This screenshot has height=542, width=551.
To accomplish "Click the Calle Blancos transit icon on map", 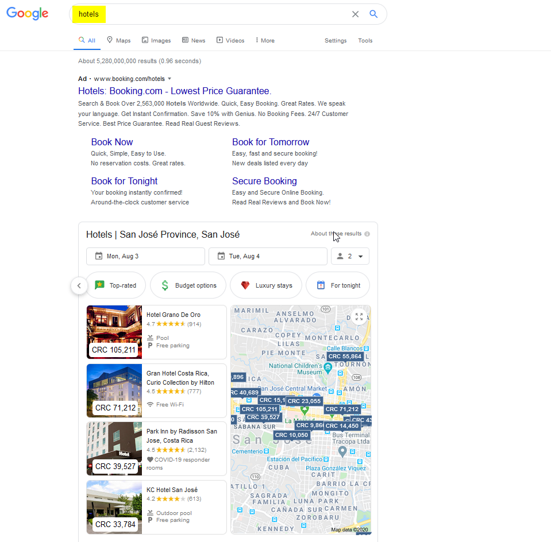I will pyautogui.click(x=366, y=349).
